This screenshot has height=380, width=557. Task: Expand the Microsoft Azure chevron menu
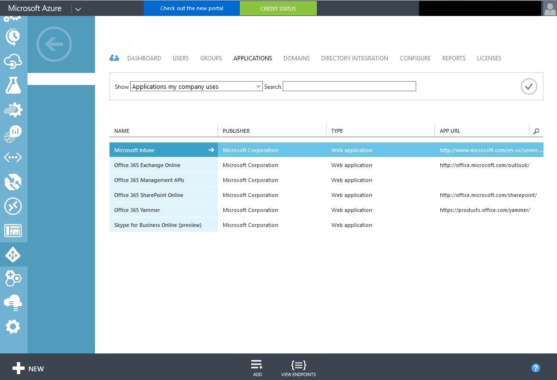[78, 9]
